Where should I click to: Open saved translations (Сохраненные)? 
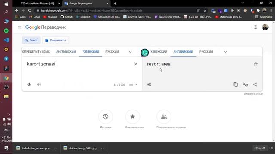click(x=133, y=117)
